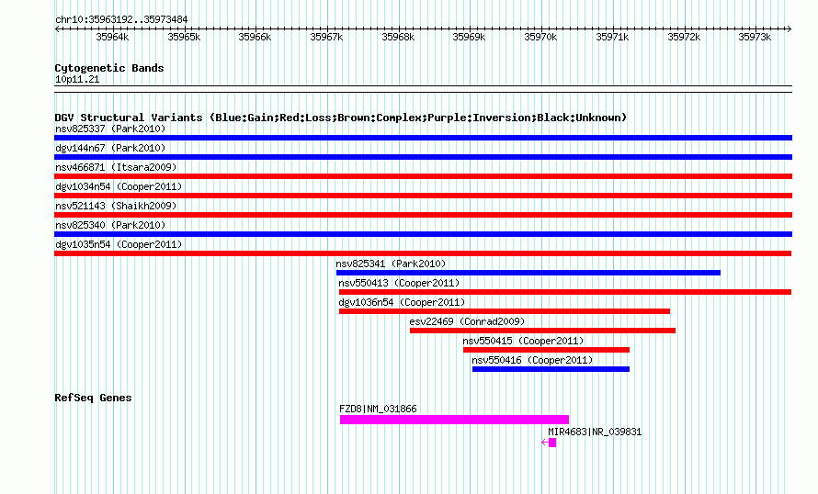This screenshot has width=818, height=494.
Task: Click the 'FZD8|NM_031866' gene label
Action: 379,409
